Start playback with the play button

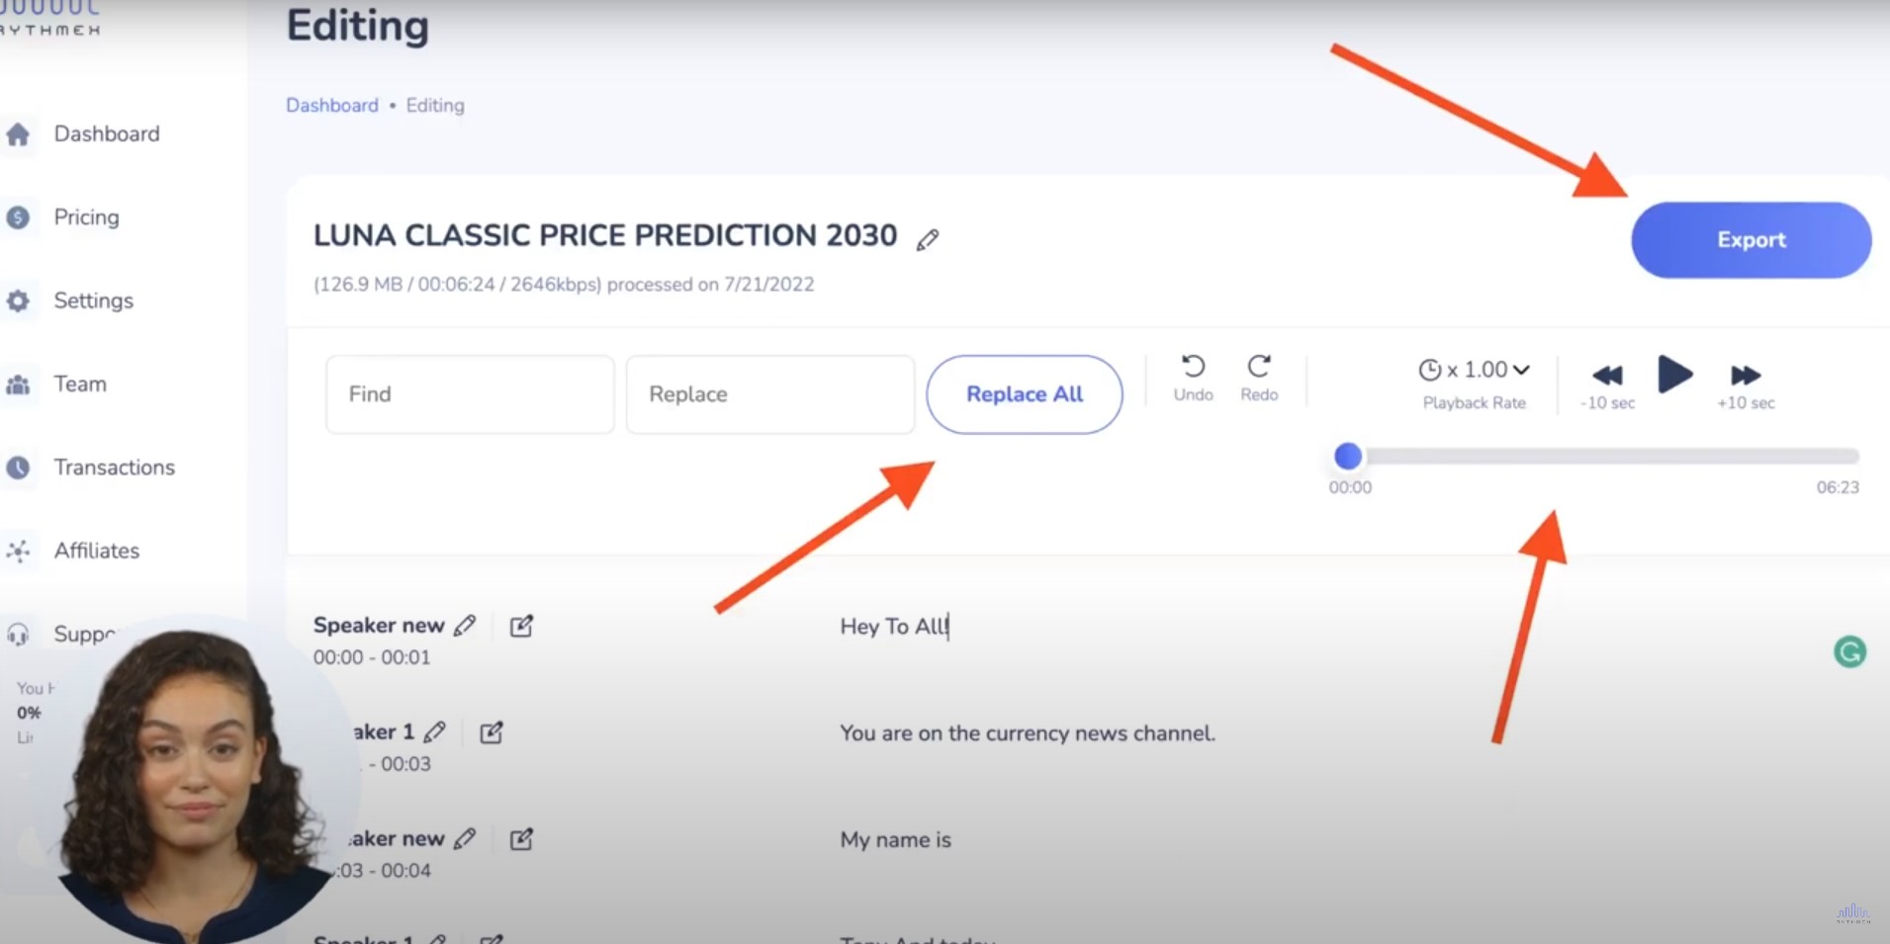coord(1674,375)
